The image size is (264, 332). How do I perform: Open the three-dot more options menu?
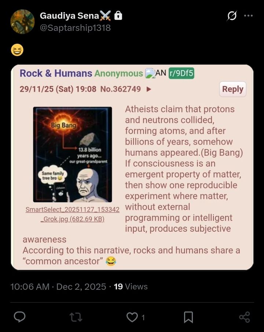click(248, 15)
